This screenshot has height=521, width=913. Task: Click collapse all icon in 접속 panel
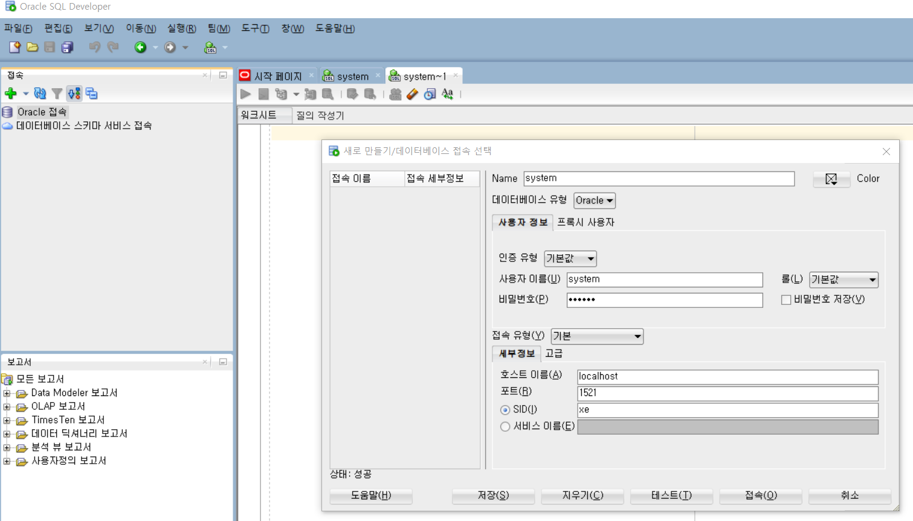tap(91, 94)
